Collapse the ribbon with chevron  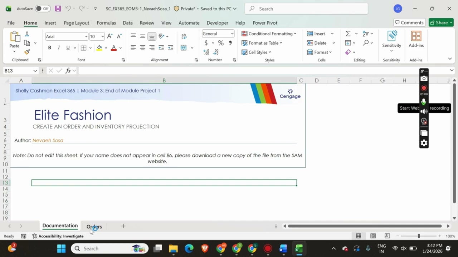(450, 59)
